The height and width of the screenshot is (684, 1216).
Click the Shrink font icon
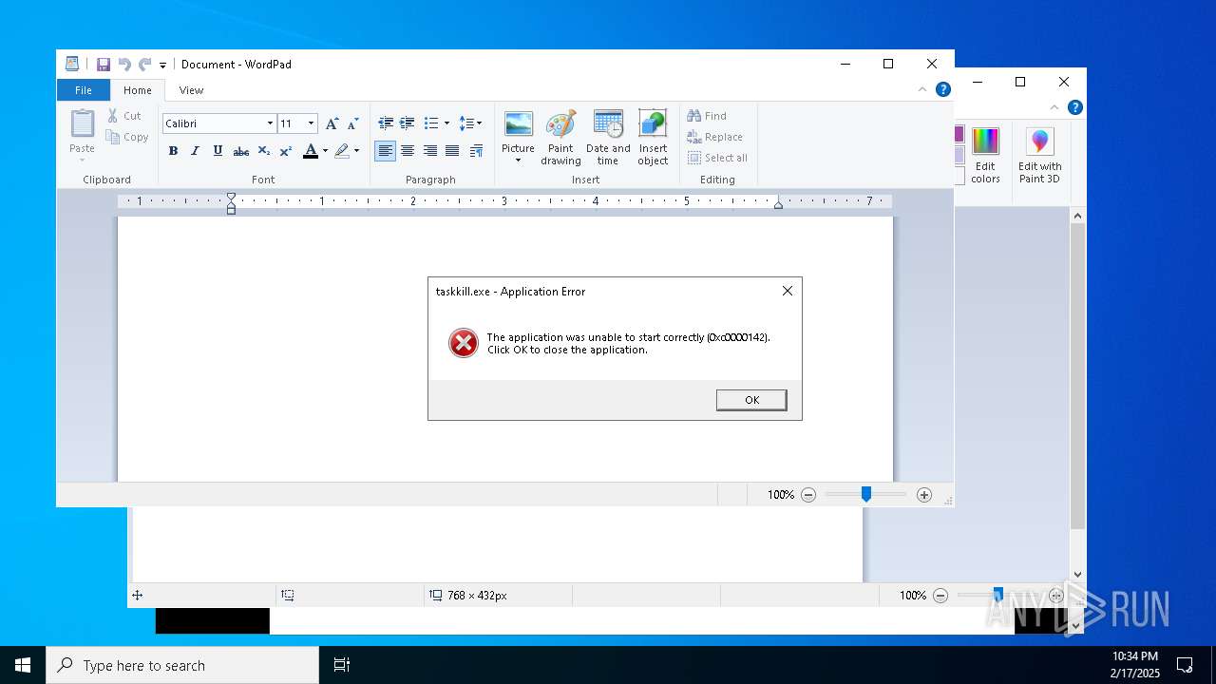coord(352,123)
